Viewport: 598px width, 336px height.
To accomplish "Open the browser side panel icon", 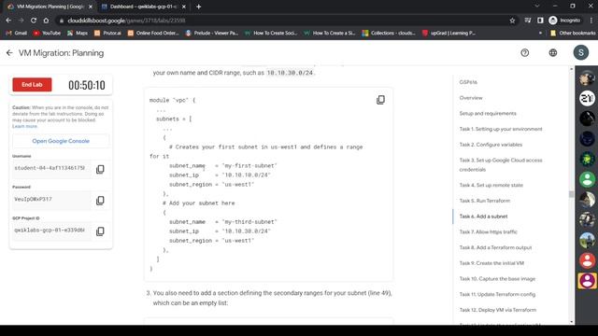I will pyautogui.click(x=540, y=21).
